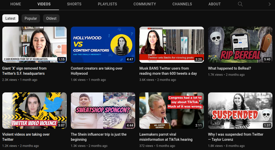275x150 pixels.
Task: Sort videos by Latest
Action: click(10, 18)
